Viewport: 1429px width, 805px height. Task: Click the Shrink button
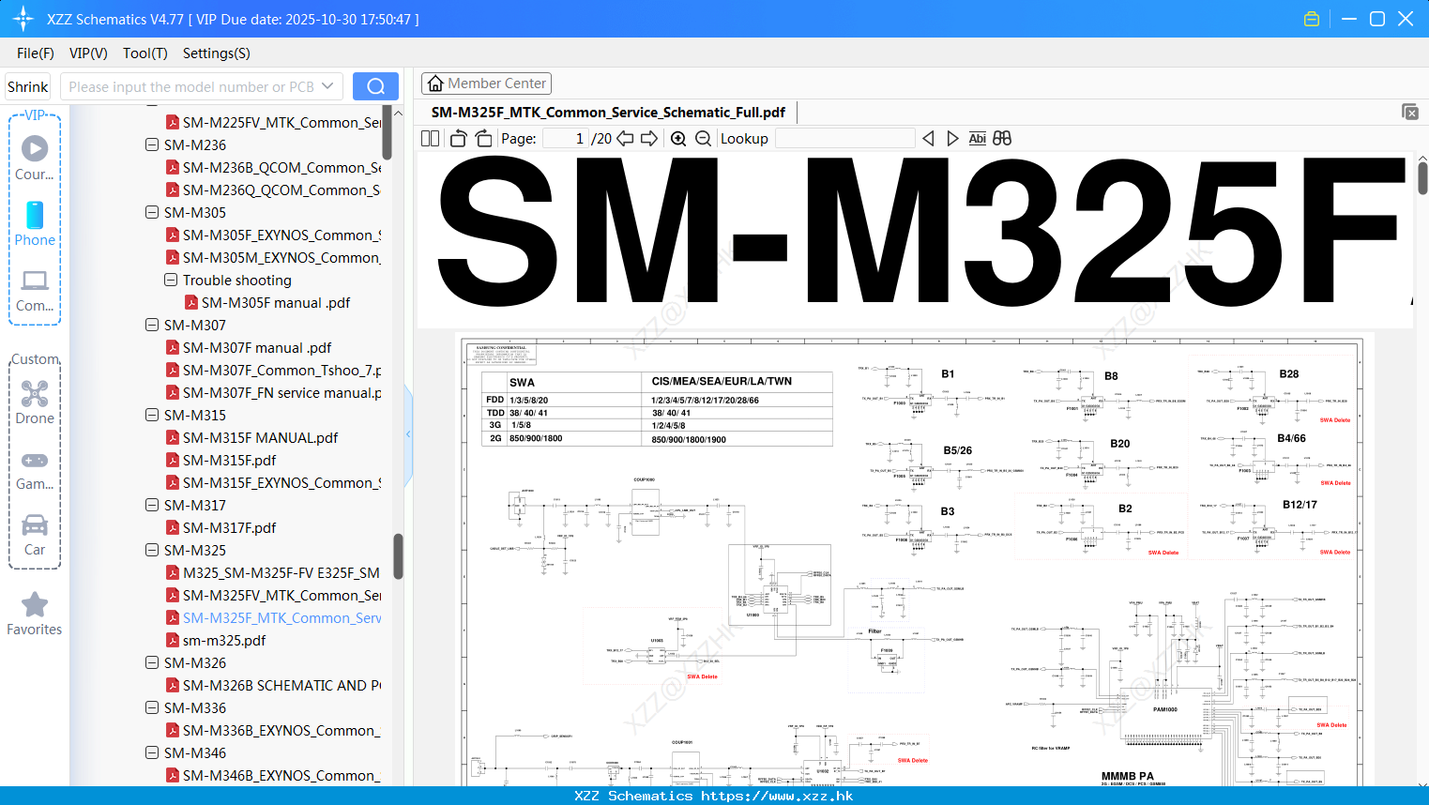click(x=27, y=85)
